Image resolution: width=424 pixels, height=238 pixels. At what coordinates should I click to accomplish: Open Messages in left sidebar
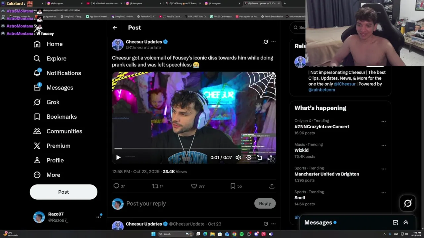53,88
